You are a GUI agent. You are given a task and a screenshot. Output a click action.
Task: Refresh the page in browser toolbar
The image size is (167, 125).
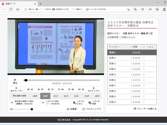[x=11, y=9]
